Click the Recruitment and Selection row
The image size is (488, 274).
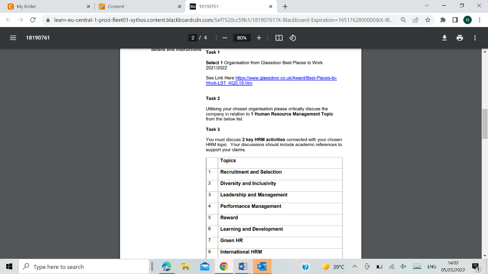click(x=274, y=174)
